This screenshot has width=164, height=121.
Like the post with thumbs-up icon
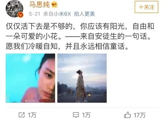pos(127,115)
